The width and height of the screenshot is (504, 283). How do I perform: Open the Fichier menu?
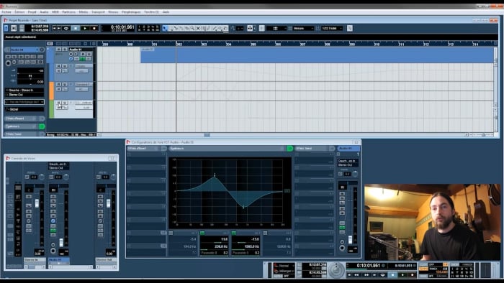pyautogui.click(x=6, y=12)
